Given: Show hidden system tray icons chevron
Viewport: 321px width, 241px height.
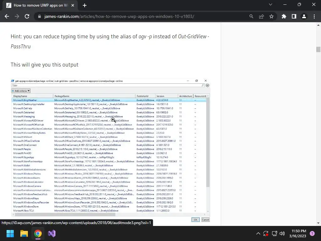Looking at the screenshot, I should [x=258, y=233].
